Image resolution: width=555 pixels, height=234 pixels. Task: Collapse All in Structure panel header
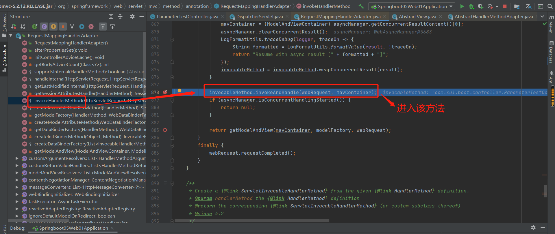[120, 17]
